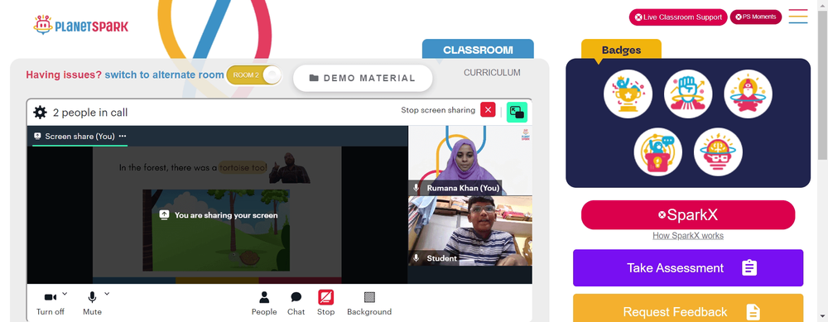The image size is (828, 322).
Task: Open Background effects
Action: click(369, 304)
